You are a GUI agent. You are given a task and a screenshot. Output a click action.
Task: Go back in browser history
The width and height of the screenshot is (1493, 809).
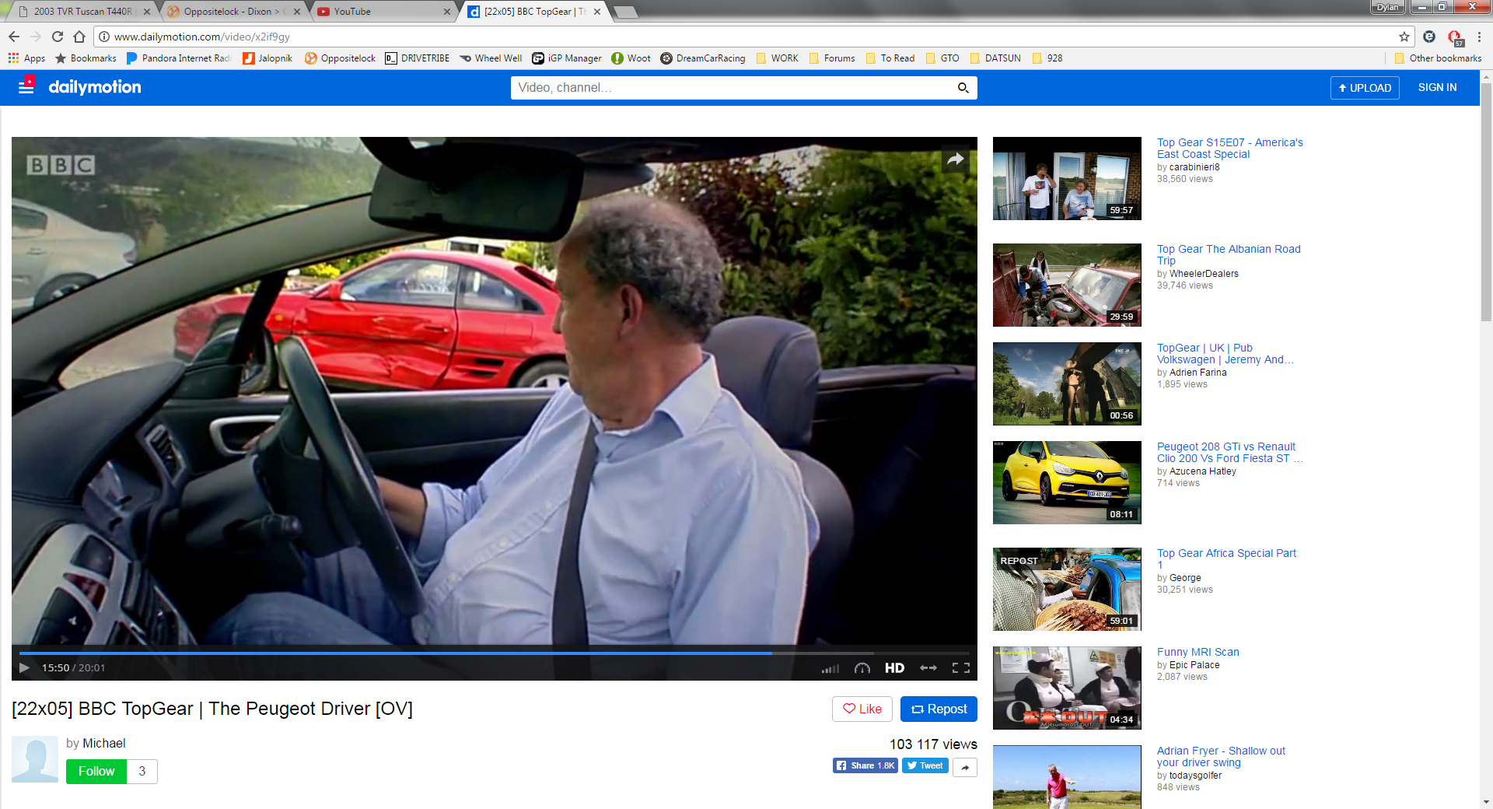point(14,37)
